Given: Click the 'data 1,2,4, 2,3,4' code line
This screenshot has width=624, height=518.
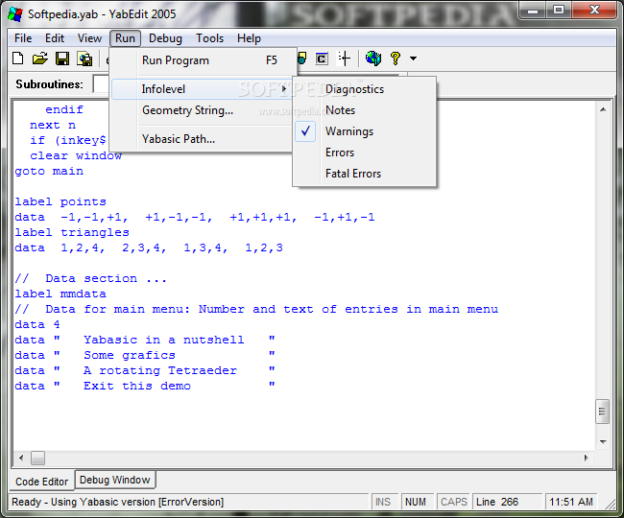Looking at the screenshot, I should [x=149, y=248].
